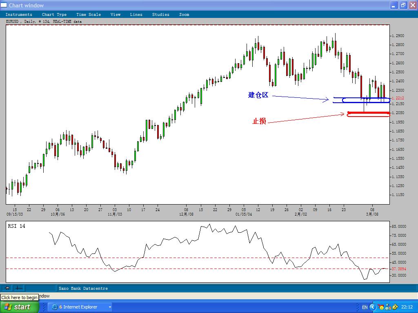
Task: Click the 1.1150 price axis label
Action: [x=398, y=195]
